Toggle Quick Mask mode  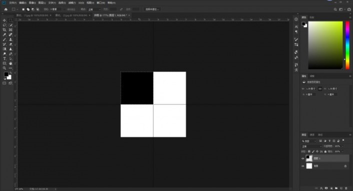coord(5,83)
